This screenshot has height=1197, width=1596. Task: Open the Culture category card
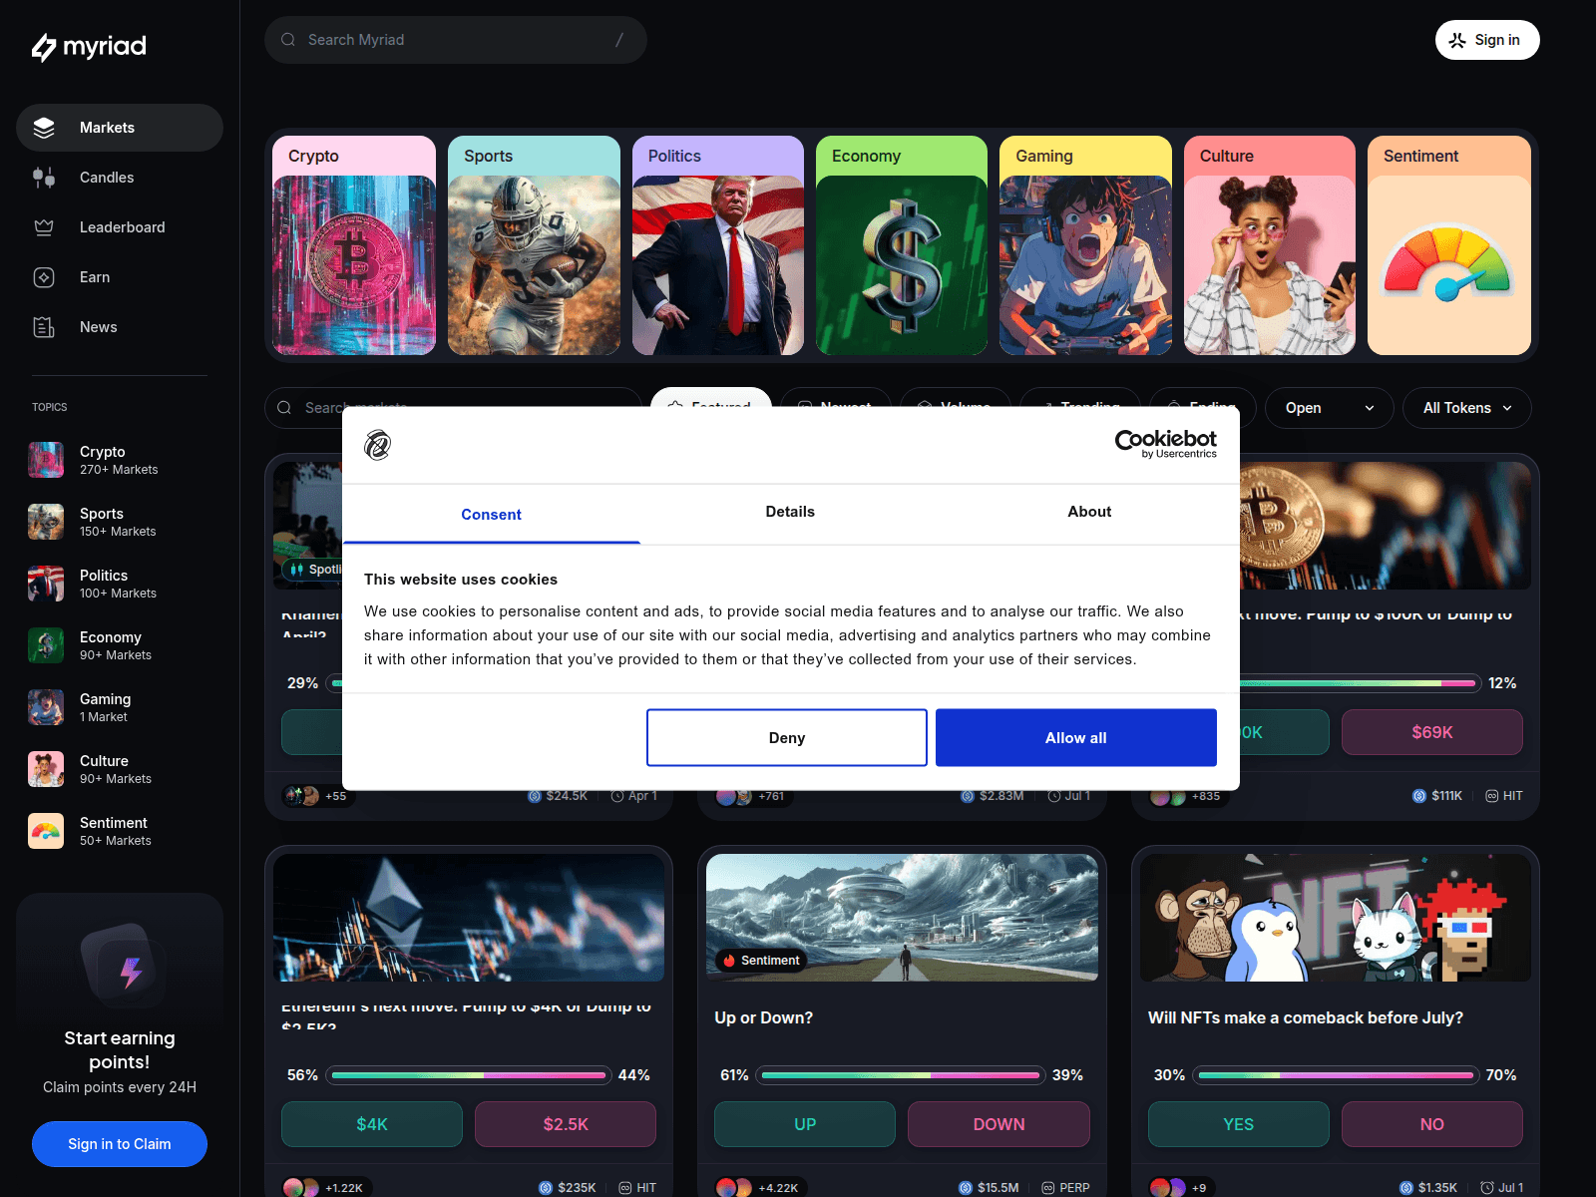click(x=1270, y=245)
